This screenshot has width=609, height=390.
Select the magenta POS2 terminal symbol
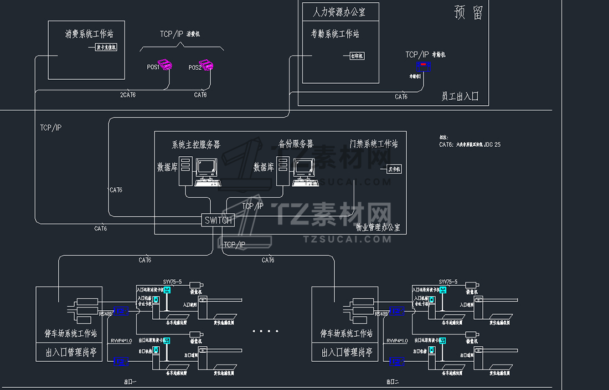pyautogui.click(x=206, y=65)
